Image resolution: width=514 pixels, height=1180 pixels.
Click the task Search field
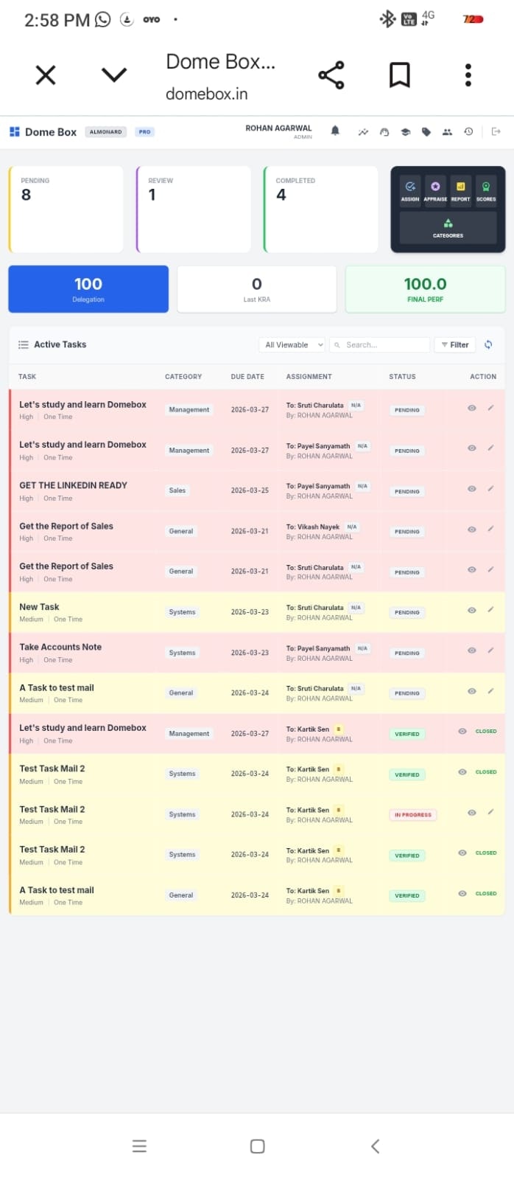[x=380, y=344]
